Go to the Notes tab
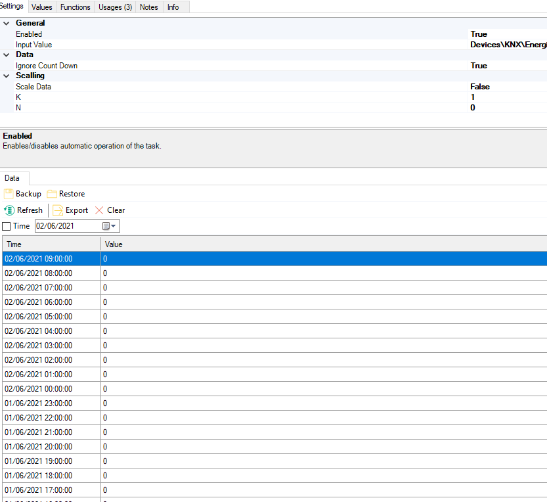The height and width of the screenshot is (502, 547). click(149, 7)
